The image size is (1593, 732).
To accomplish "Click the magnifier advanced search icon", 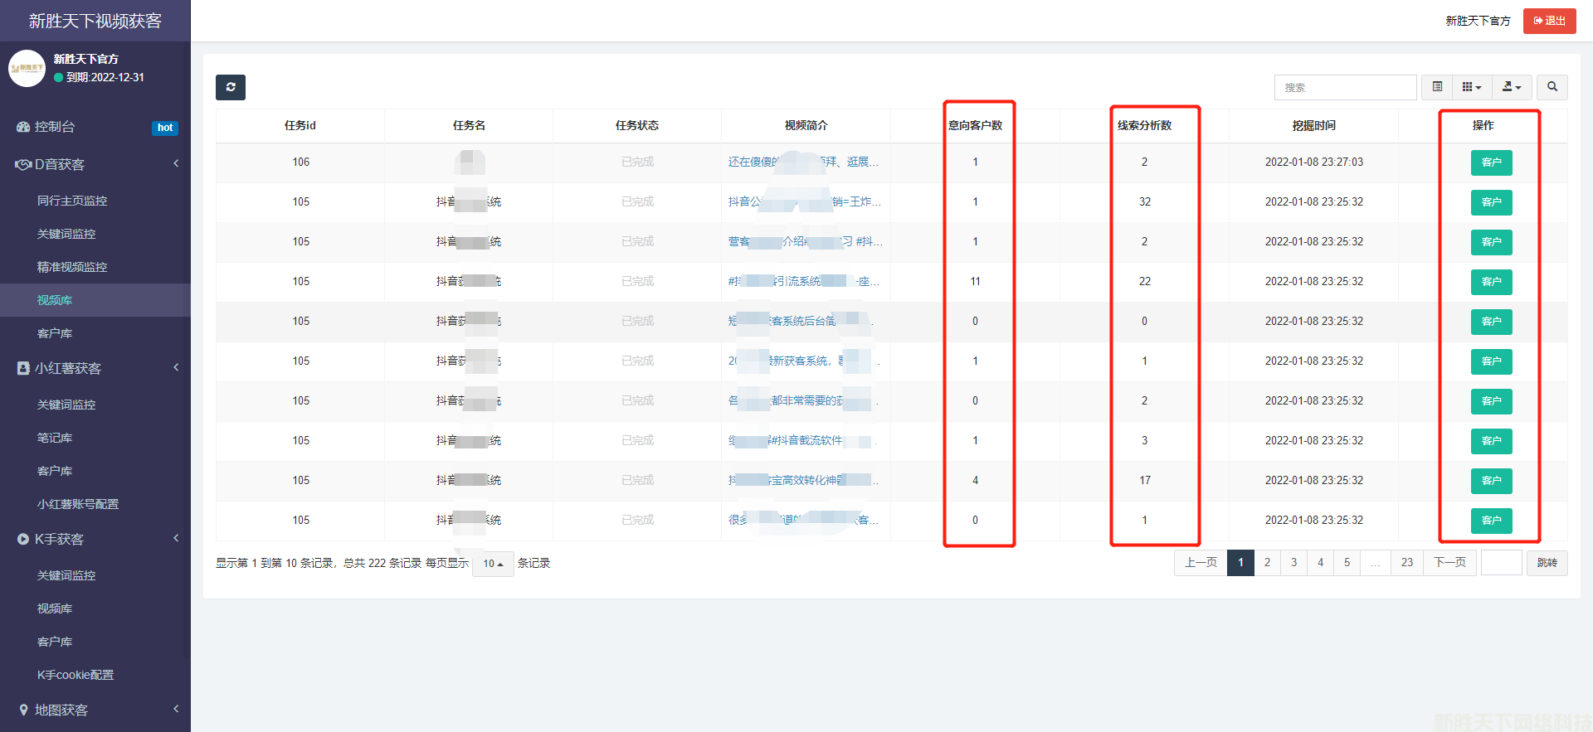I will pos(1552,87).
